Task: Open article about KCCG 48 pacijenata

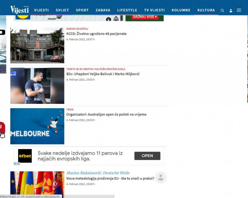Action: click(96, 34)
